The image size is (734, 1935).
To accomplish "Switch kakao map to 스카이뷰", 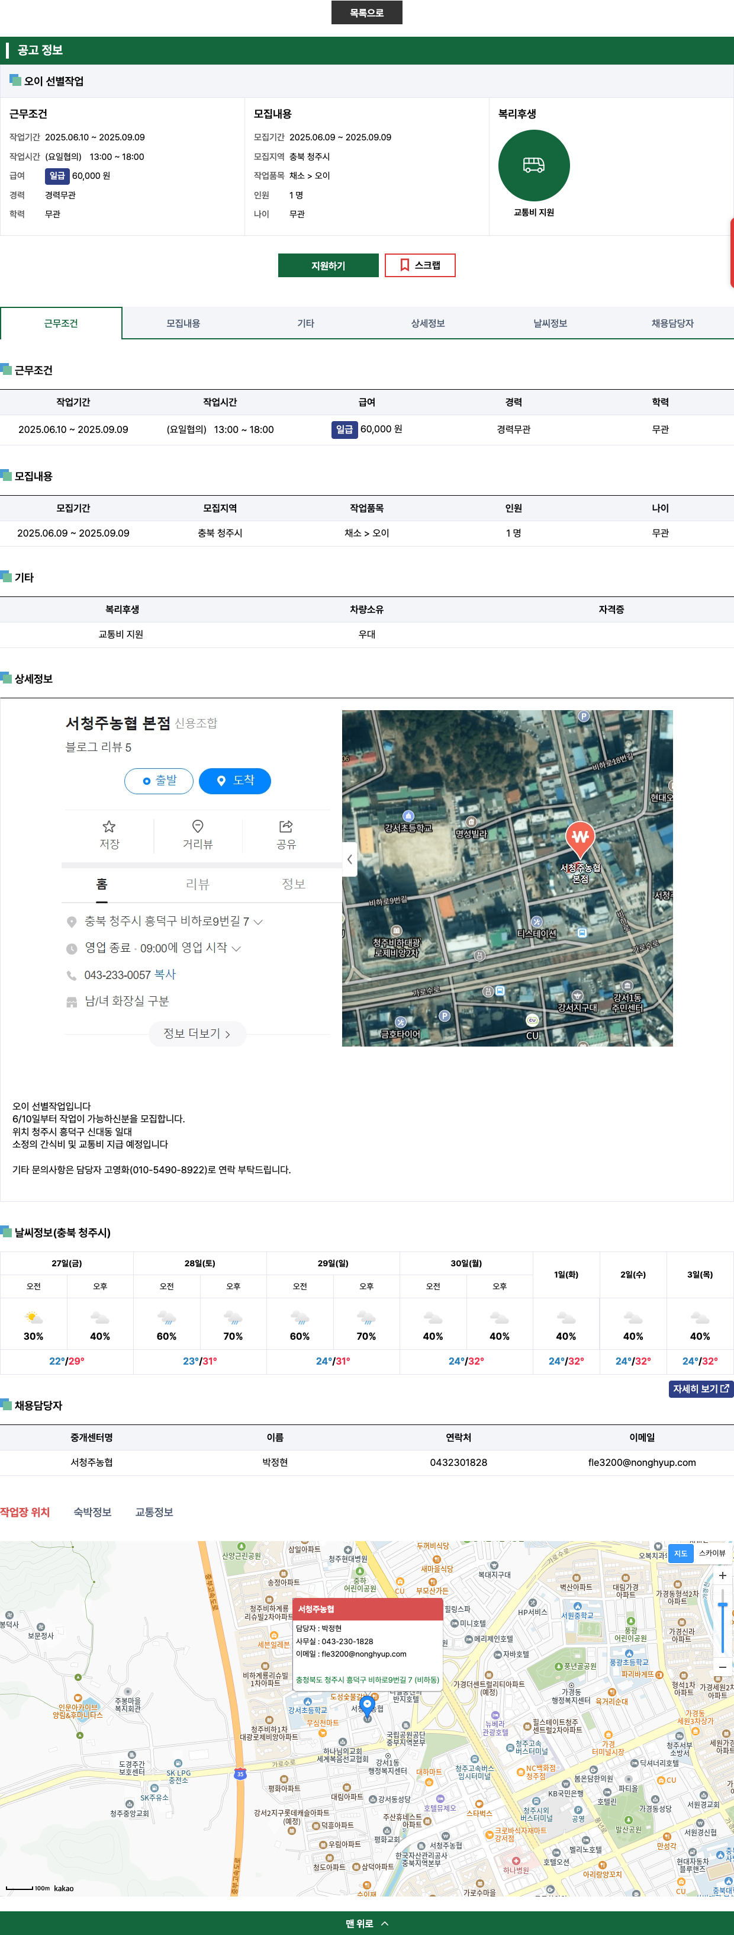I will tap(712, 1552).
